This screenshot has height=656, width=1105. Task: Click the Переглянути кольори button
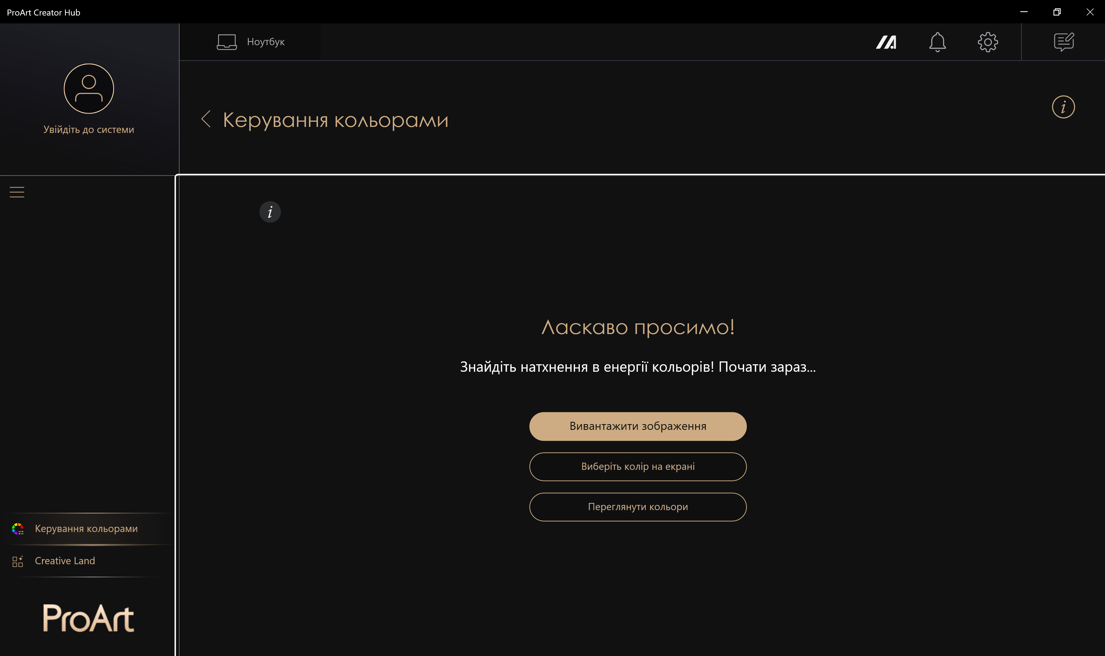638,507
